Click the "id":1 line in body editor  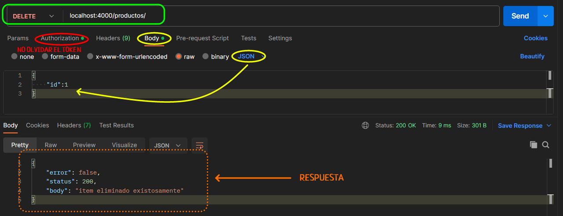(57, 84)
